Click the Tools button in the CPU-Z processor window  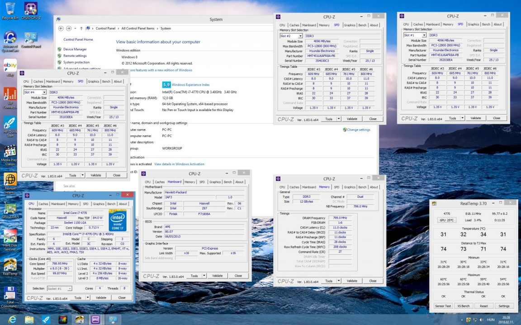(78, 297)
